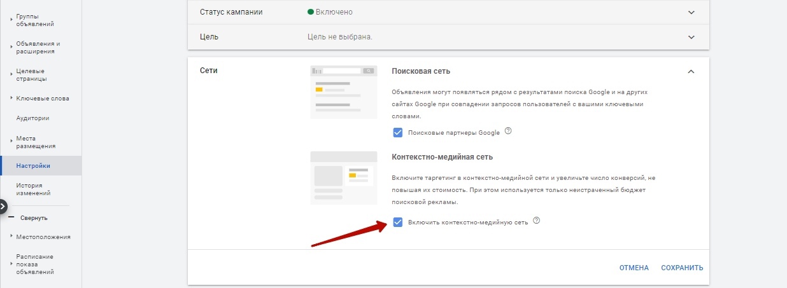Screen dimensions: 787x288
Task: Click Свернуть to collapse sidebar menu
Action: tap(34, 218)
